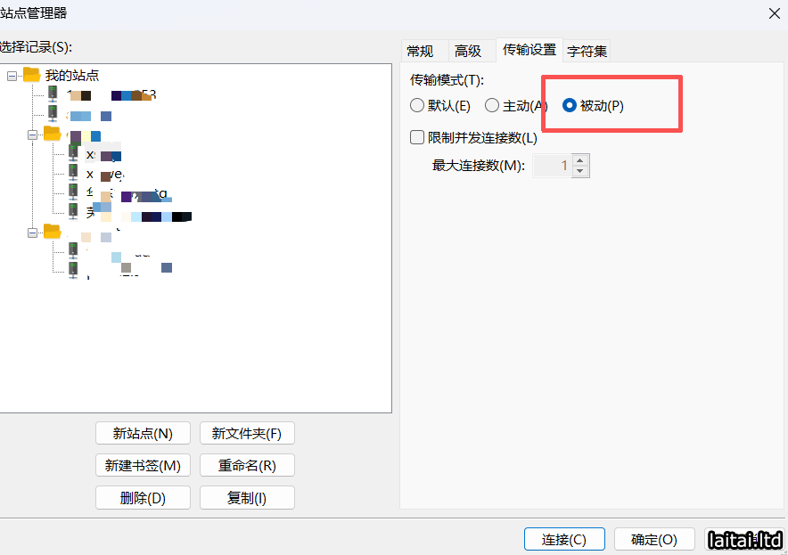Enable the 限制并发连接数(L) checkbox
Screen dimensions: 788x555
tap(417, 137)
